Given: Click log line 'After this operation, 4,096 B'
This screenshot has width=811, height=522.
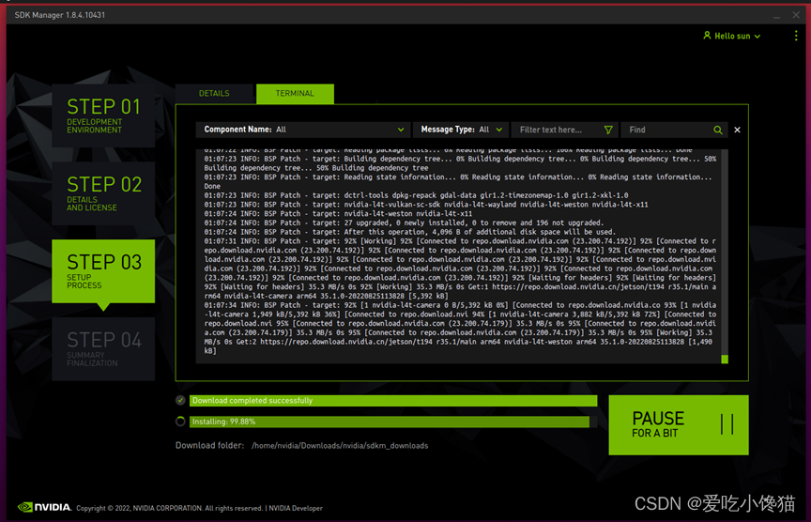Looking at the screenshot, I should coord(409,232).
